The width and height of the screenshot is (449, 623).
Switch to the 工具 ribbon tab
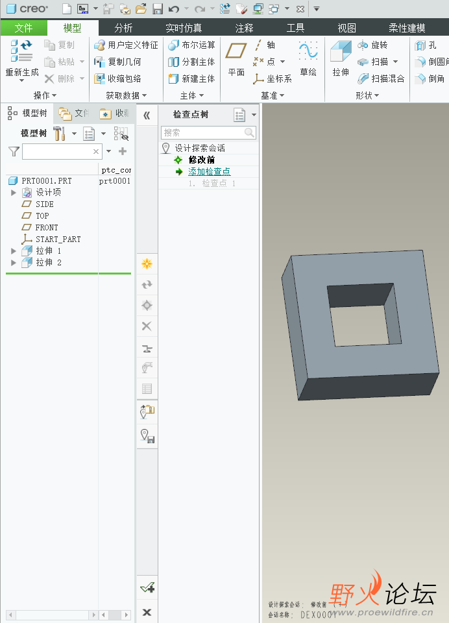point(295,28)
